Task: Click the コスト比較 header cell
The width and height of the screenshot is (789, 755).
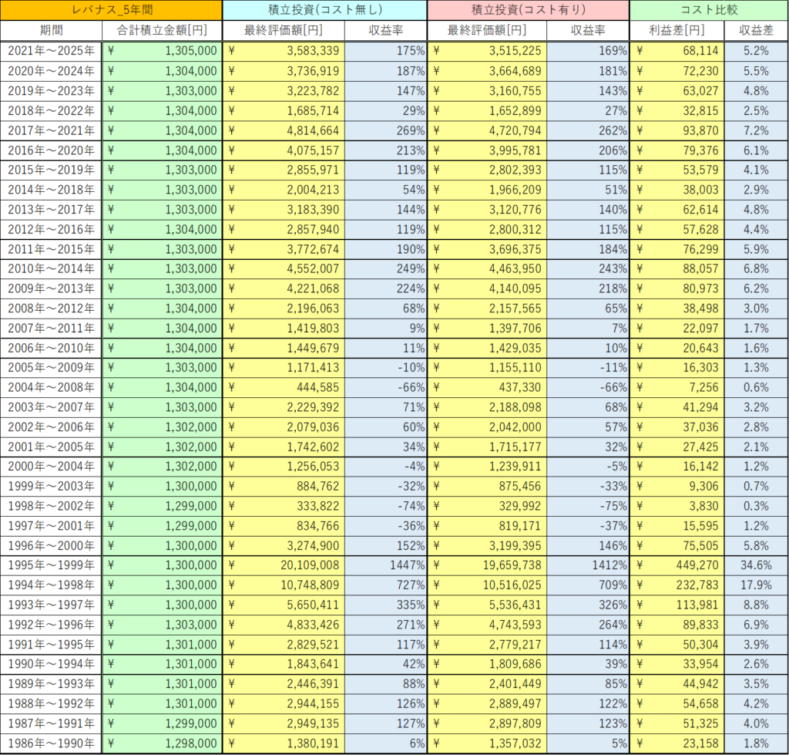Action: coord(709,10)
